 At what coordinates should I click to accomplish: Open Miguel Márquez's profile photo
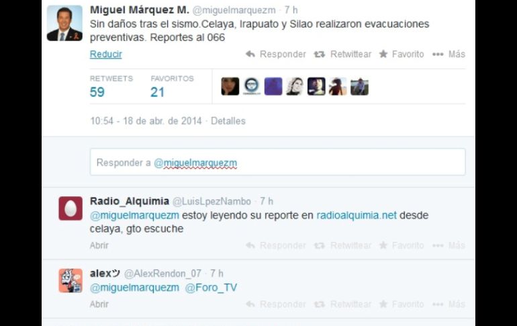tap(64, 23)
